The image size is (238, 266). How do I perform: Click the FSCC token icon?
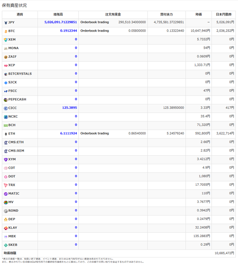coord(6,91)
